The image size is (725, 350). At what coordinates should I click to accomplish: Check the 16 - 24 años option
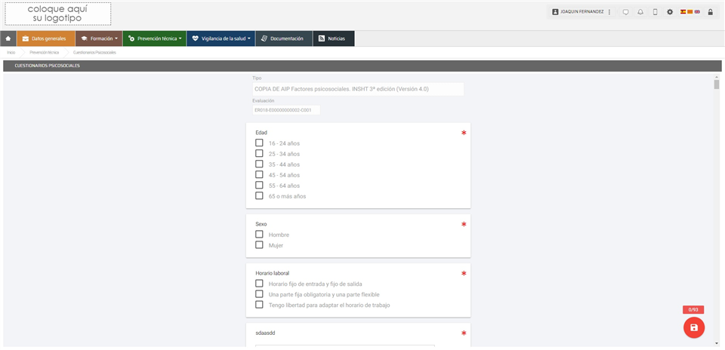259,143
